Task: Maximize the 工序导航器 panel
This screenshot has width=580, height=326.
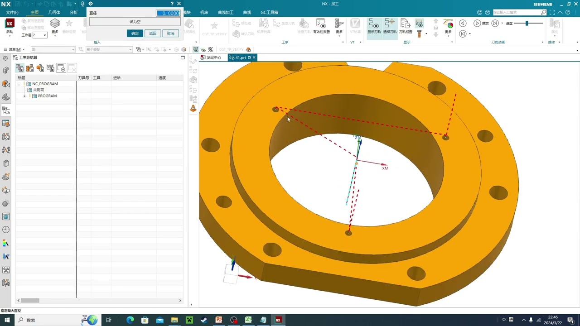Action: click(183, 58)
